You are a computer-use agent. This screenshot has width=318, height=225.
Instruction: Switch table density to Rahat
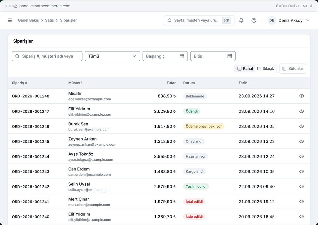coord(245,69)
